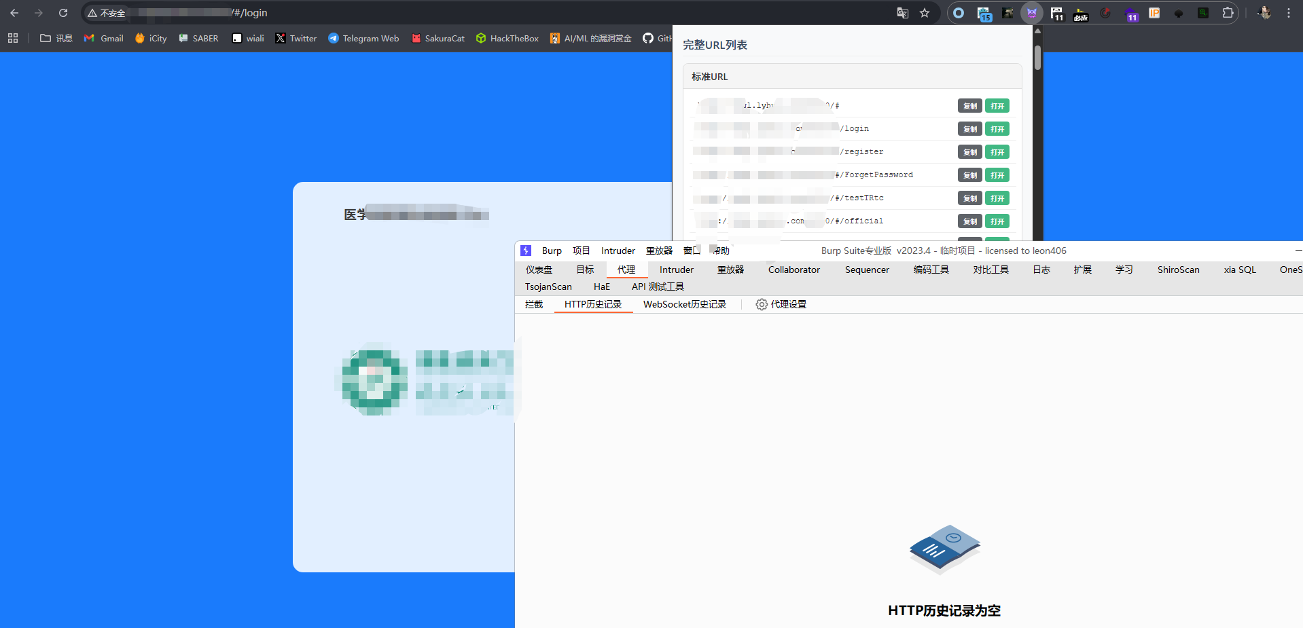Select the 代理 tab
The height and width of the screenshot is (628, 1303).
coord(626,270)
